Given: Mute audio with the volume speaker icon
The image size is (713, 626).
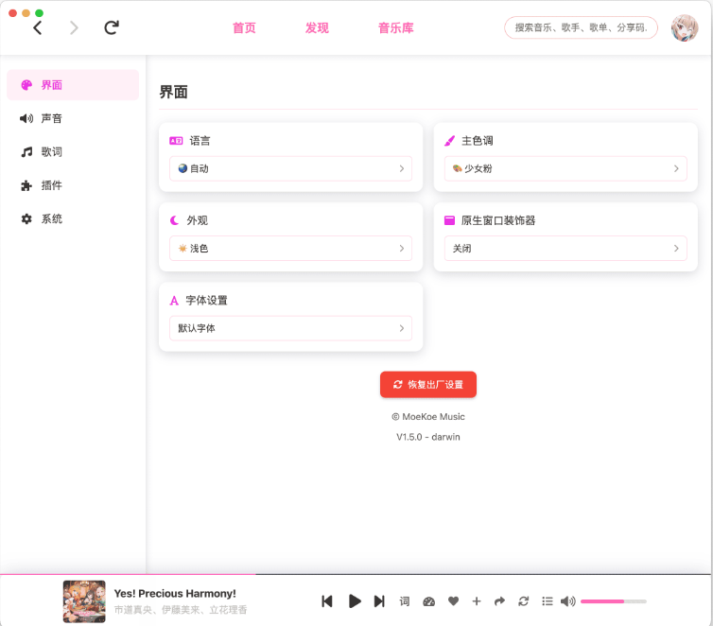Looking at the screenshot, I should click(x=568, y=601).
